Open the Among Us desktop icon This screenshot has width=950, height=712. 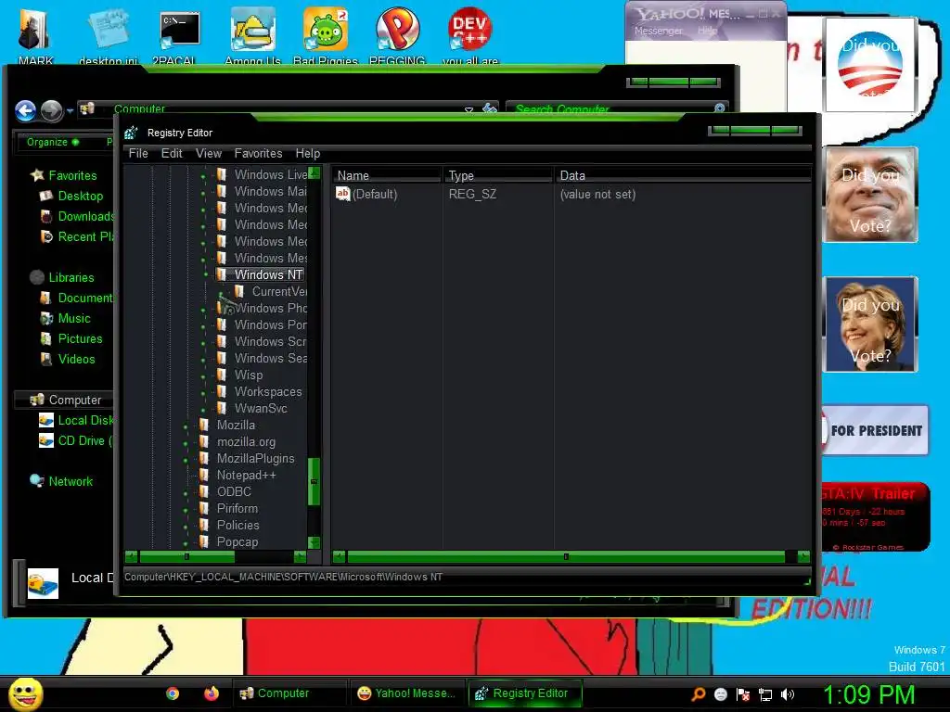[252, 35]
